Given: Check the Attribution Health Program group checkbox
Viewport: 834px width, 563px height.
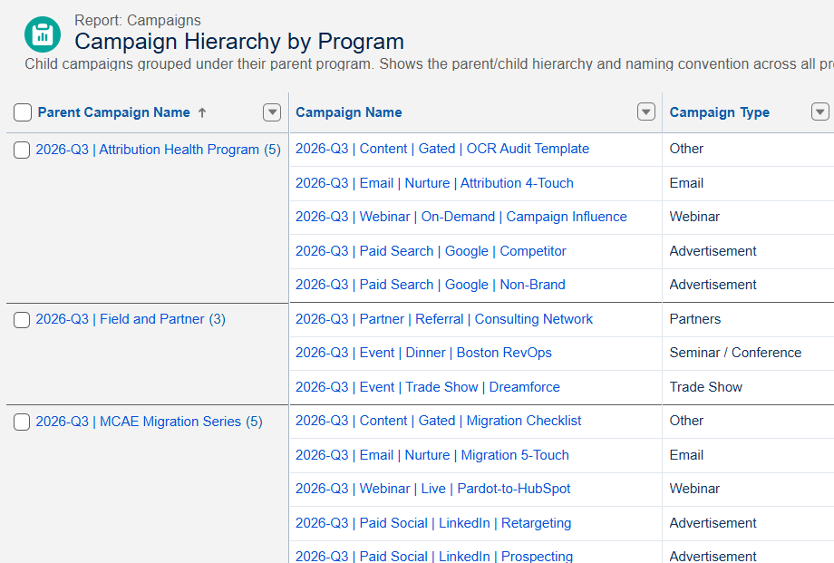Looking at the screenshot, I should pos(22,150).
